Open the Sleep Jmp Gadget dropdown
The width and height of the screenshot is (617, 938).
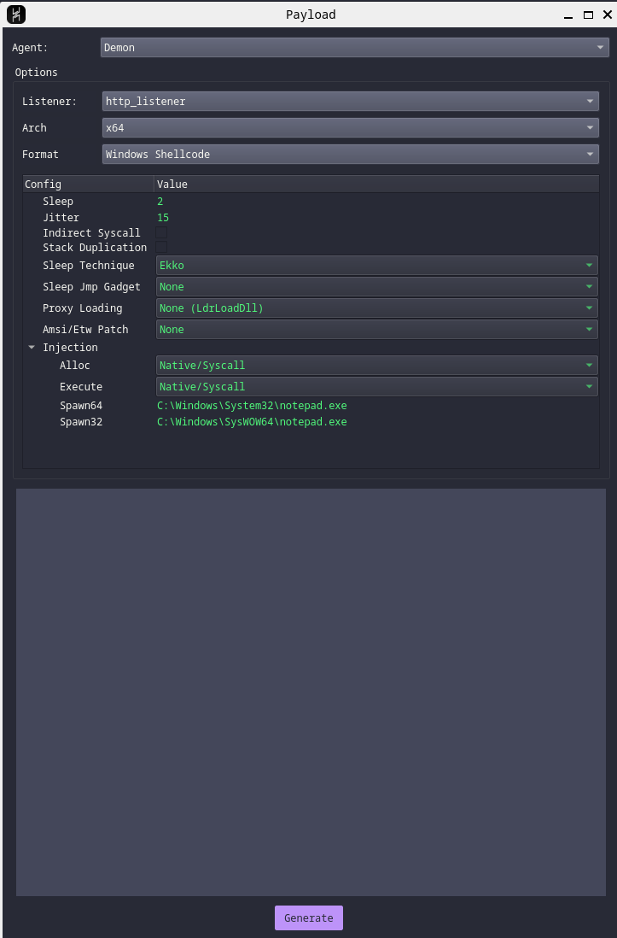click(376, 286)
